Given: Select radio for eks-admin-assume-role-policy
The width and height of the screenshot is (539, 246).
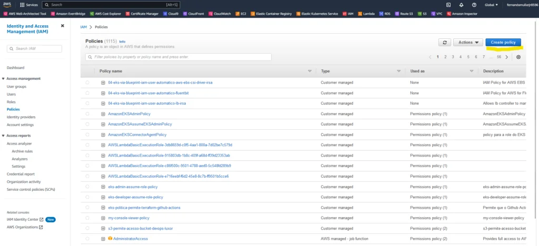Looking at the screenshot, I should pyautogui.click(x=87, y=187).
